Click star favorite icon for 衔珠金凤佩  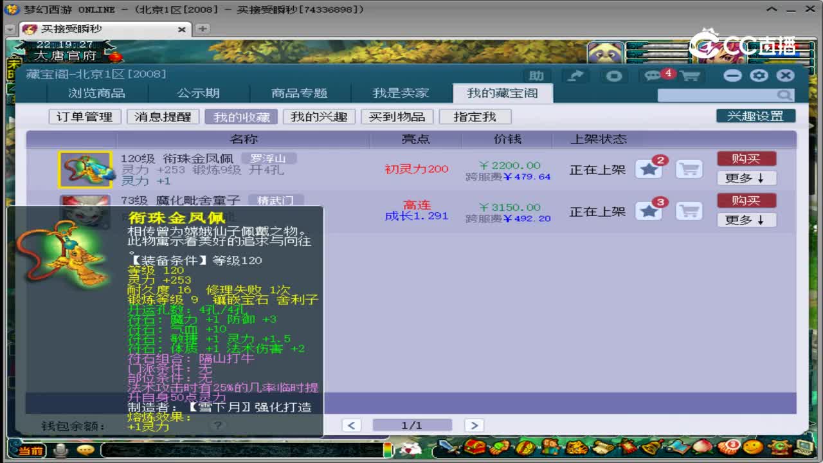tap(649, 169)
